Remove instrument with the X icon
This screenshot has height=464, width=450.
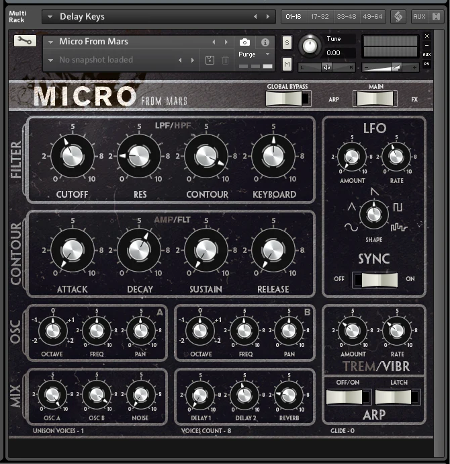point(426,36)
